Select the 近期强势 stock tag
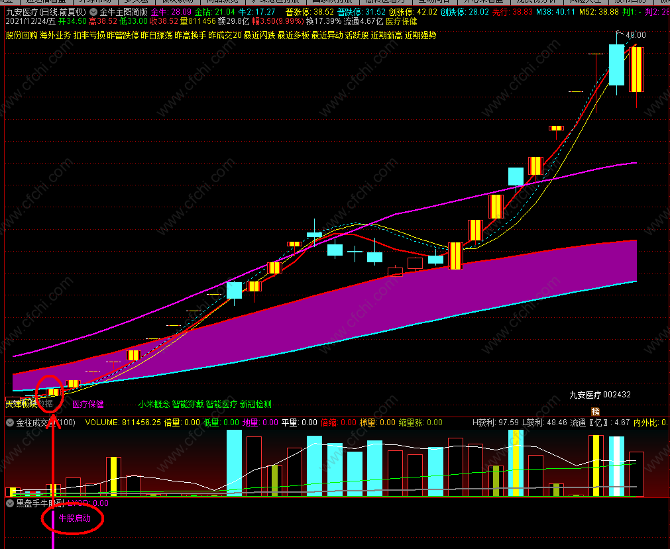Image resolution: width=670 pixels, height=549 pixels. (420, 36)
